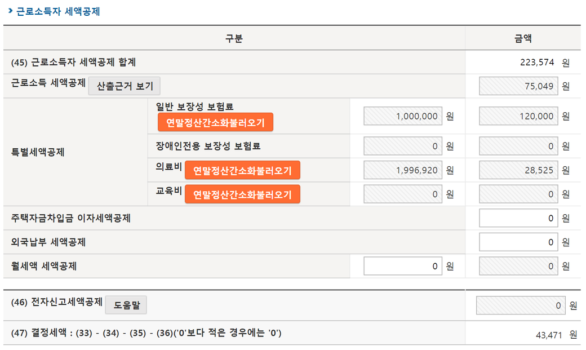
Task: Load 연말정산간소화 data for 교육비
Action: 242,194
